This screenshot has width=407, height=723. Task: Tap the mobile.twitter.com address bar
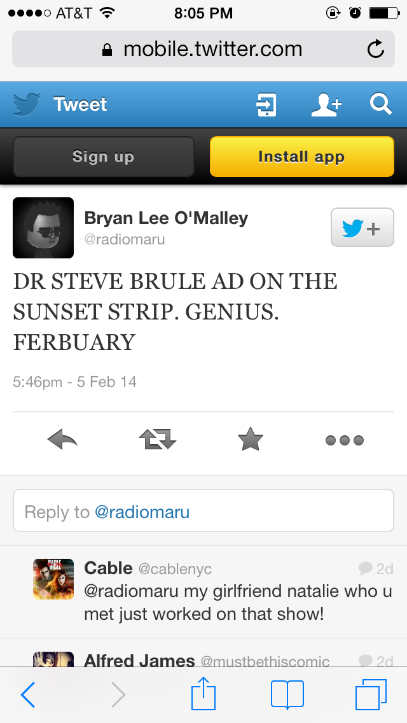tap(203, 50)
